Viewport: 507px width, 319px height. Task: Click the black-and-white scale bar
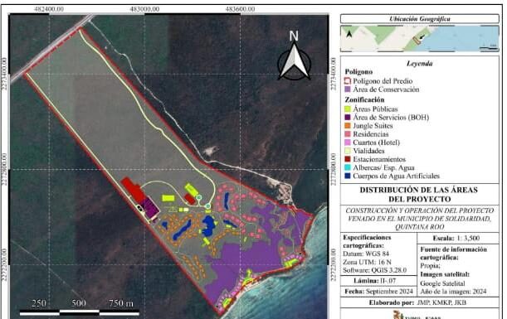(80, 313)
